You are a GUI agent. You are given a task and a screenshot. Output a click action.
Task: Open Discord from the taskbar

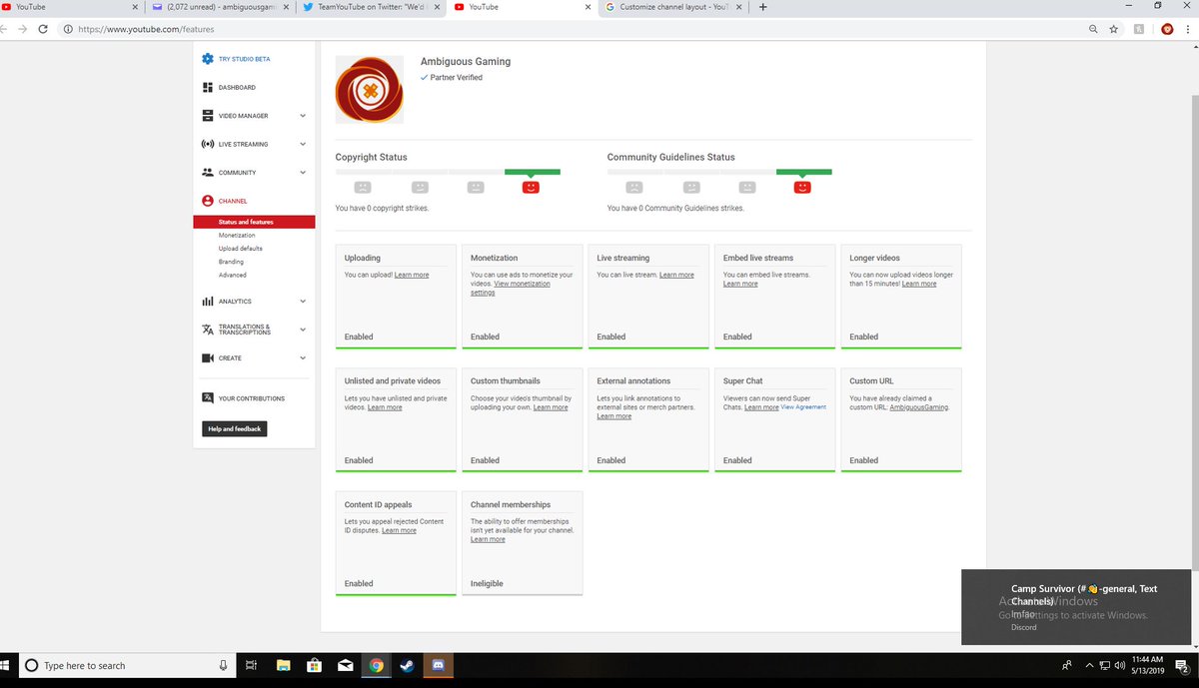[439, 665]
